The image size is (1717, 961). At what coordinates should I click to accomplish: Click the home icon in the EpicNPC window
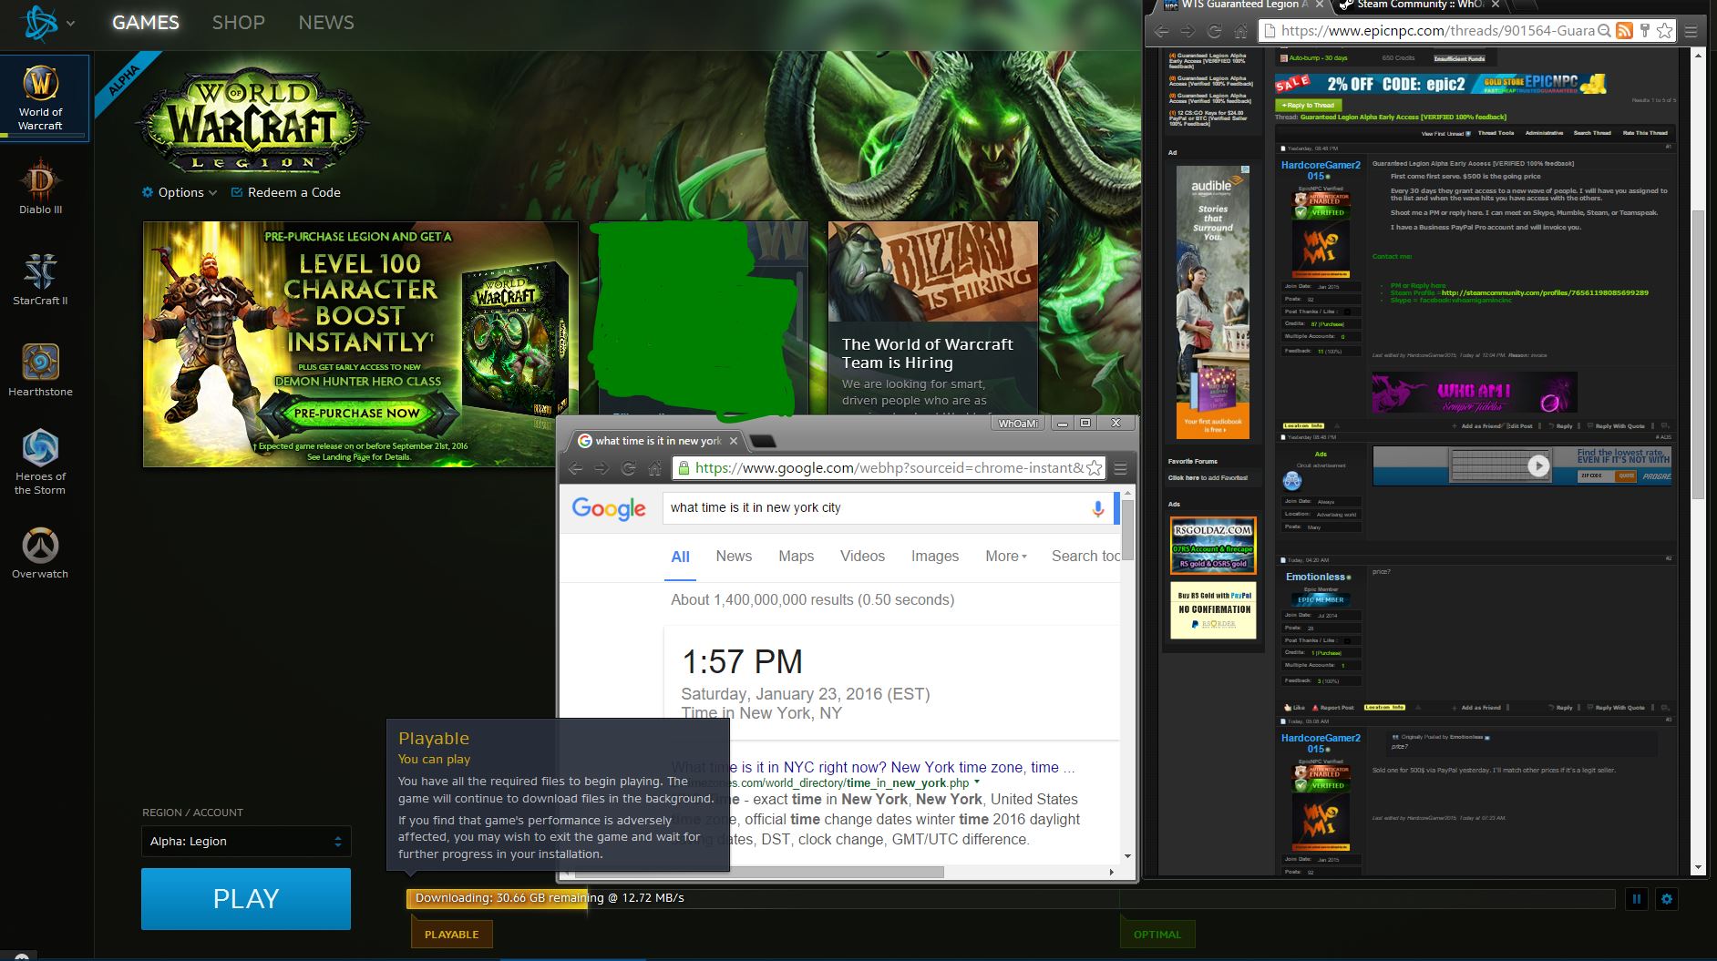[1240, 31]
